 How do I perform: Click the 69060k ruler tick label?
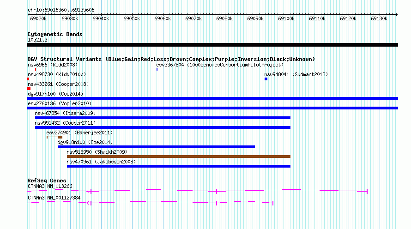pos(163,19)
